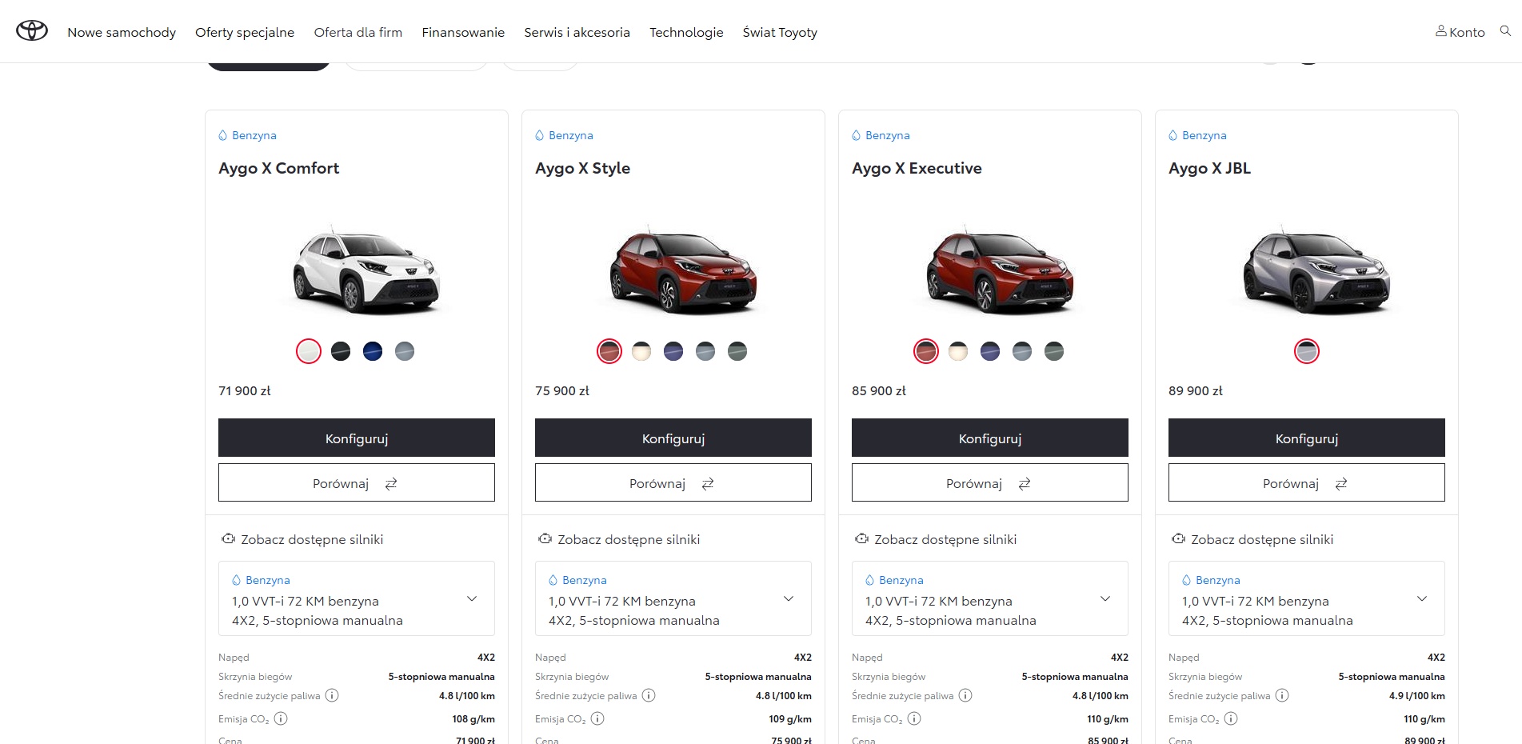Open the search magnifier icon
The height and width of the screenshot is (744, 1522).
[1505, 31]
